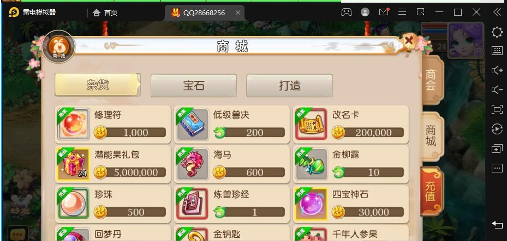Select the 海马 seahorse item icon
The image size is (507, 241).
coord(193,164)
